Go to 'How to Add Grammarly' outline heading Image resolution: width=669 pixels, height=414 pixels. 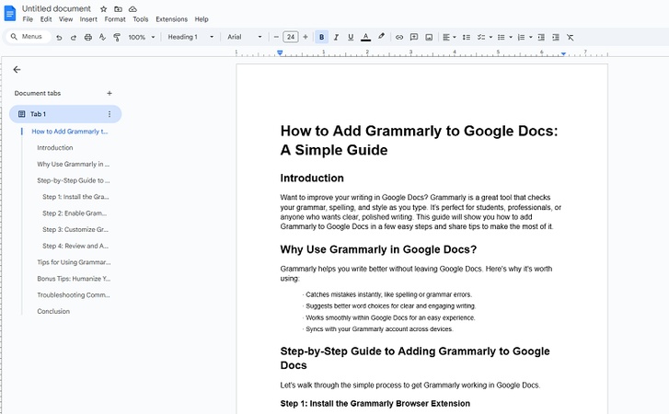(70, 132)
